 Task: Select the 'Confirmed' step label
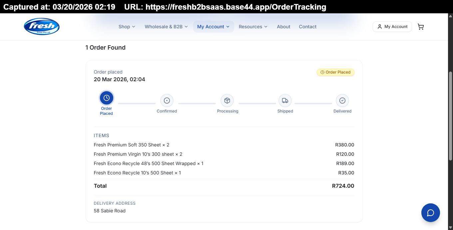(x=167, y=111)
